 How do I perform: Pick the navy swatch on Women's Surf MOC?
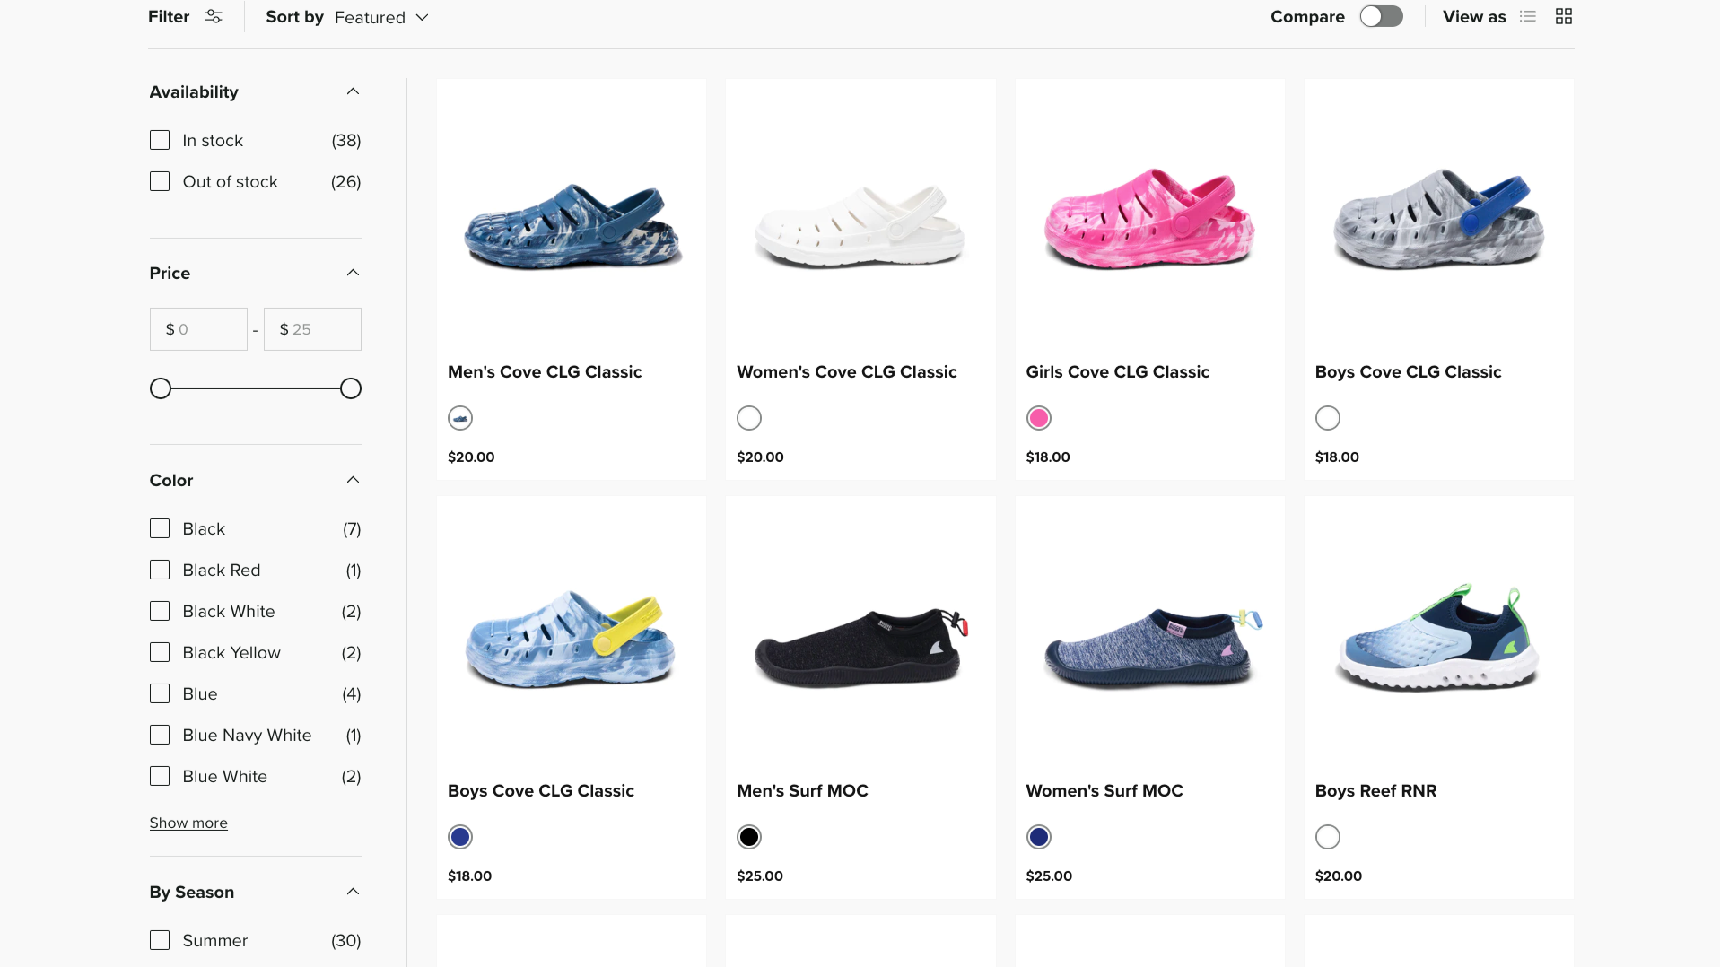point(1039,837)
